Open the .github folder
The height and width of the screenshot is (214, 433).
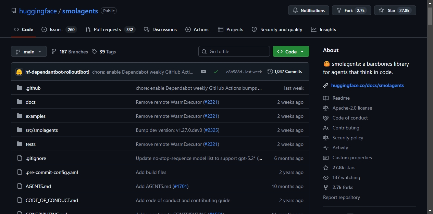[33, 88]
